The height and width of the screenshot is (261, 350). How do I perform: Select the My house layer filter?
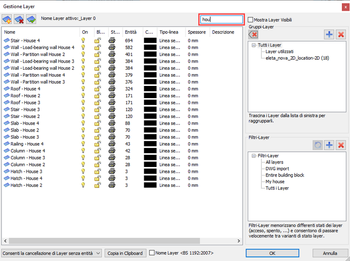tap(275, 182)
